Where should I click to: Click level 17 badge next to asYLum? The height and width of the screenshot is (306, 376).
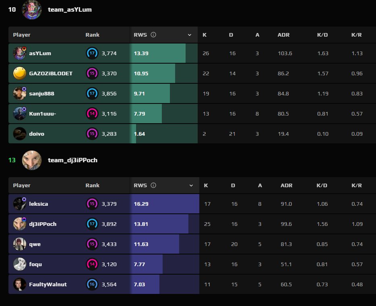(92, 53)
